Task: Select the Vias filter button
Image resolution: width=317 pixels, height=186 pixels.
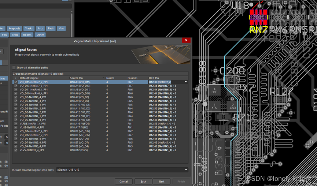Action: click(x=61, y=28)
